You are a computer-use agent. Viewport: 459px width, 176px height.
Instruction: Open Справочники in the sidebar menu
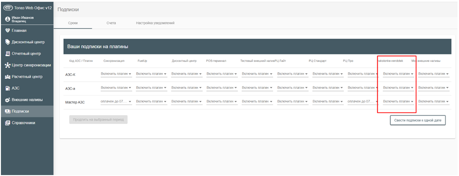click(27, 123)
